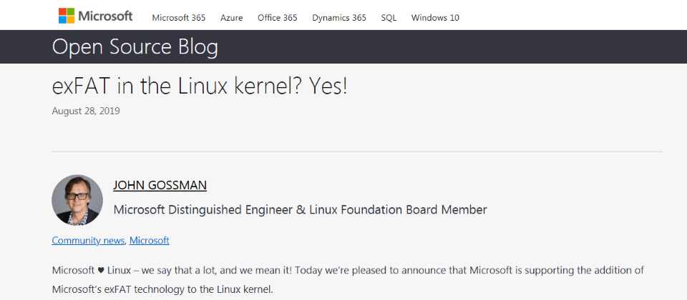Click the four-color Microsoft squares logo
Viewport: 687px width, 300px height.
coord(67,16)
